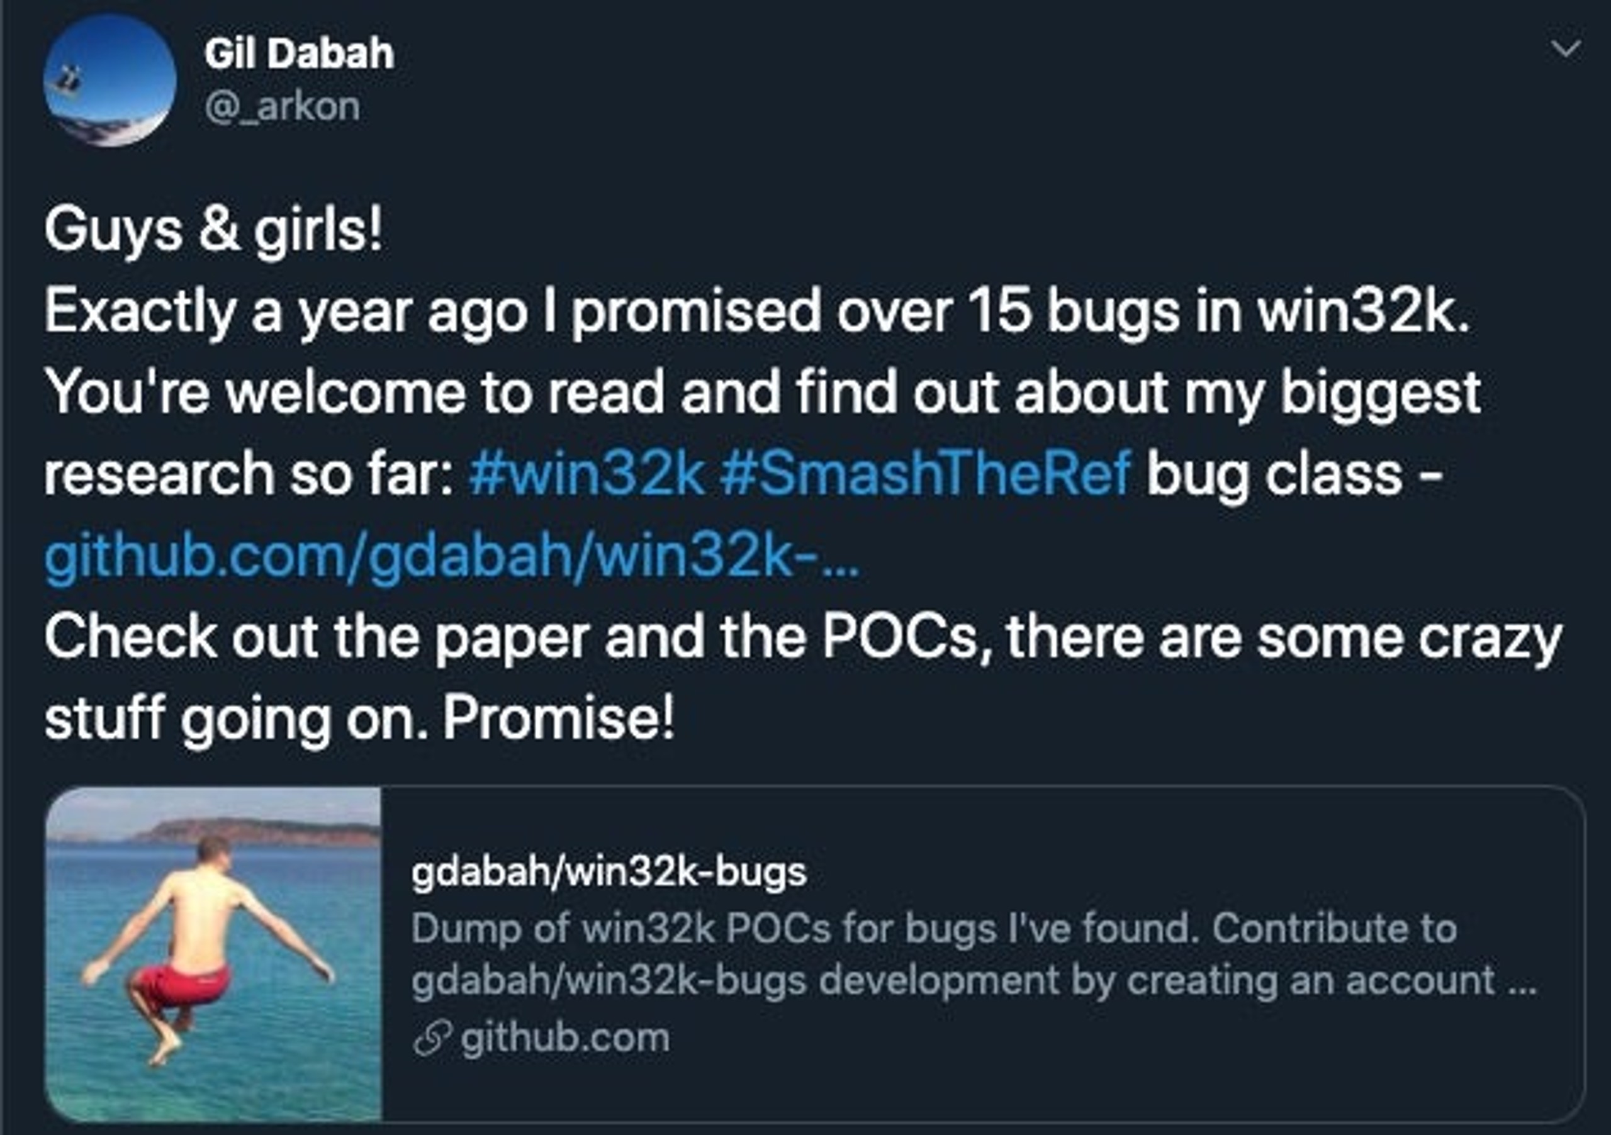Click 'development by creating an account' card line
The width and height of the screenshot is (1611, 1135).
click(x=974, y=981)
